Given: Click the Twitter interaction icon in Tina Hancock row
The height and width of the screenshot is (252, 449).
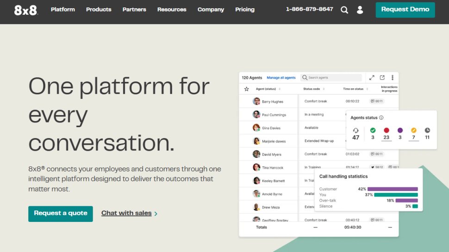Looking at the screenshot, I should click(373, 167).
